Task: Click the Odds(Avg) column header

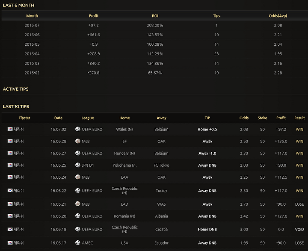Action: pyautogui.click(x=278, y=16)
